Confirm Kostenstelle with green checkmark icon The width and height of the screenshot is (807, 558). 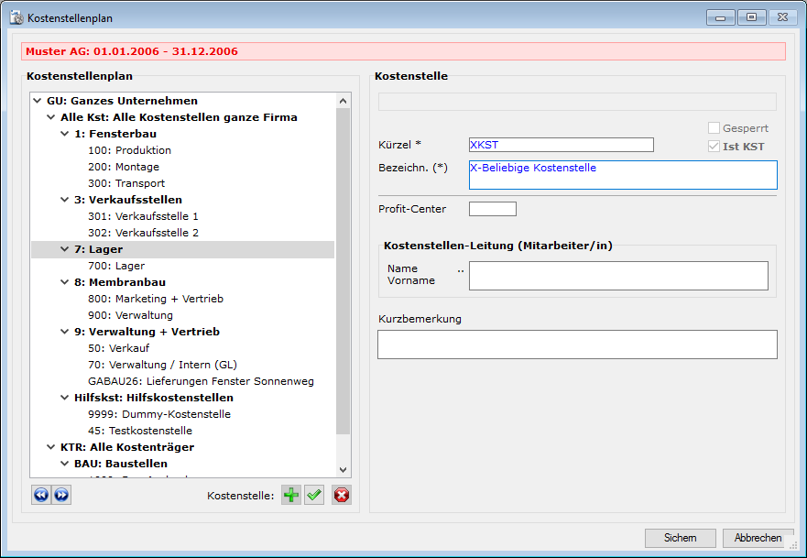click(x=314, y=496)
